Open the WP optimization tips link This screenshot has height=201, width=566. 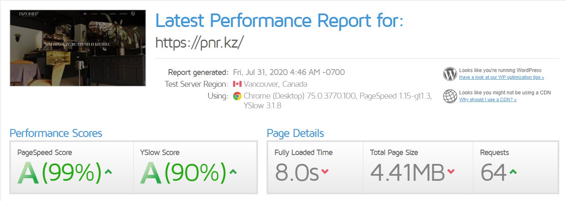tap(501, 78)
